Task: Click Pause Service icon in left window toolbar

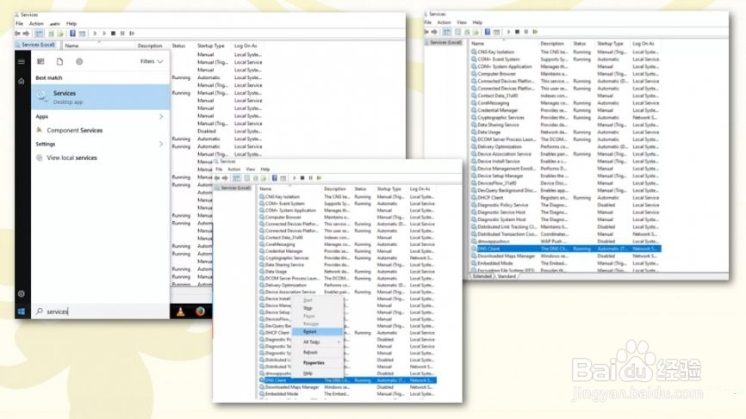Action: pos(122,34)
